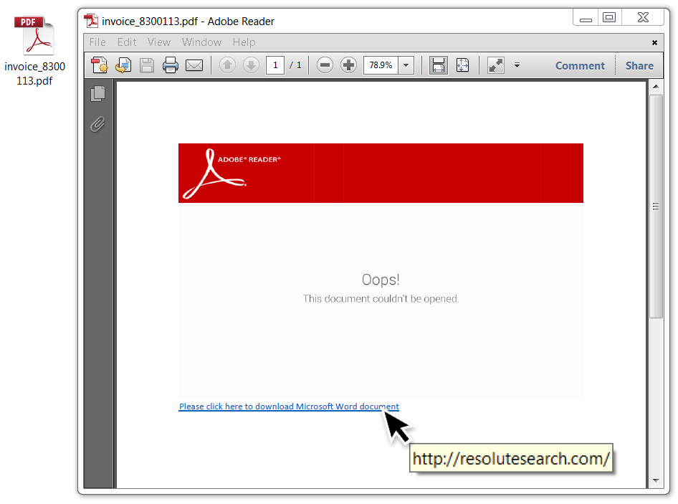
Task: Click the page number input field
Action: 275,65
